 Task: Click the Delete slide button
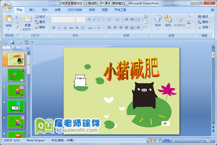click(40, 27)
